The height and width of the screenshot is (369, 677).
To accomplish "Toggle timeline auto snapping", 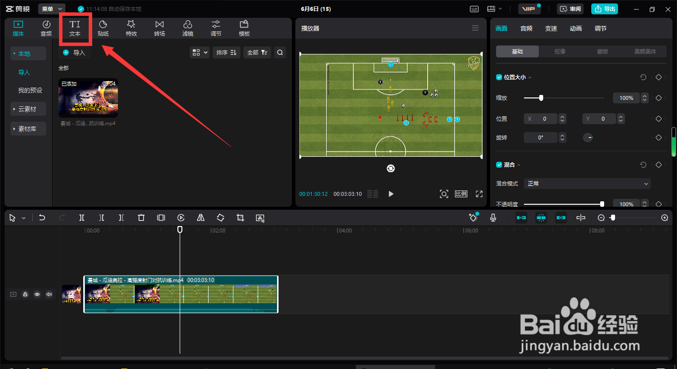I will (541, 218).
